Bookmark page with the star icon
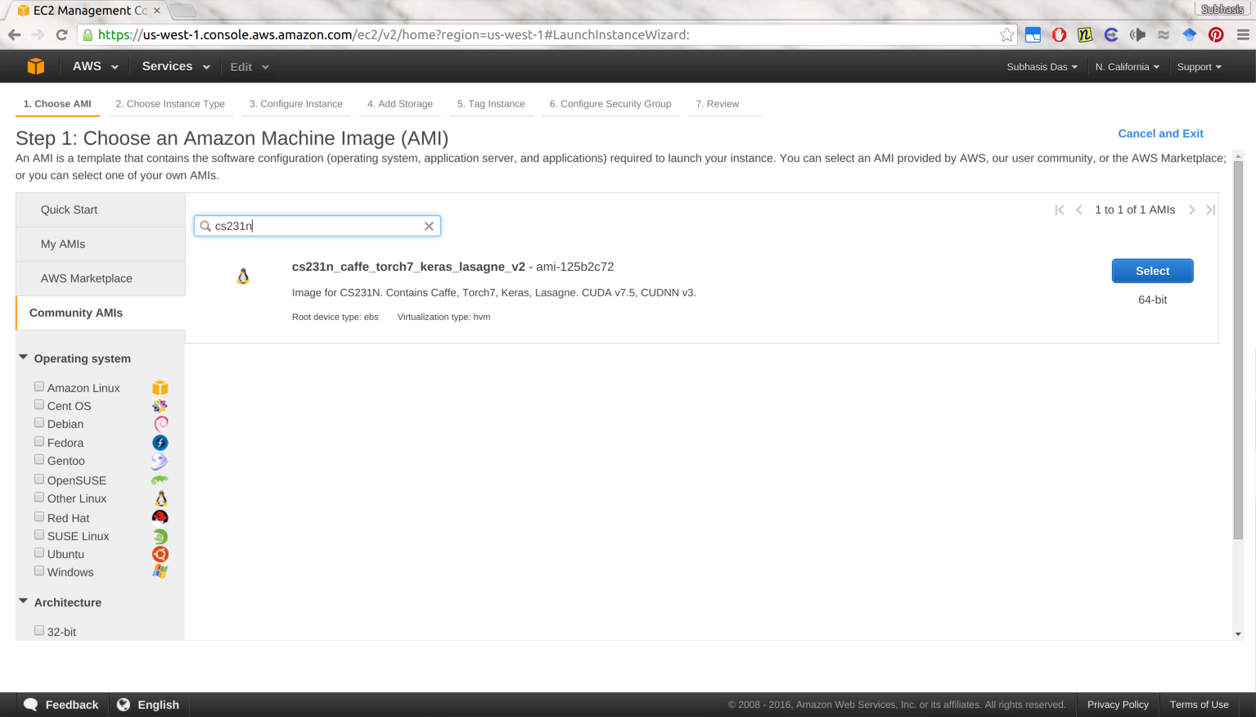1256x717 pixels. [x=1006, y=34]
